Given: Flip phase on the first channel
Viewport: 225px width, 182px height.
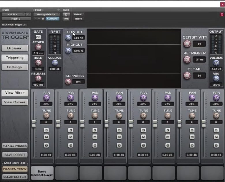Looking at the screenshot, I should (46, 145).
